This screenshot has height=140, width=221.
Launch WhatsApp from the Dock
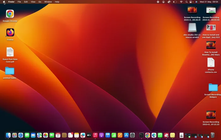click(160, 135)
